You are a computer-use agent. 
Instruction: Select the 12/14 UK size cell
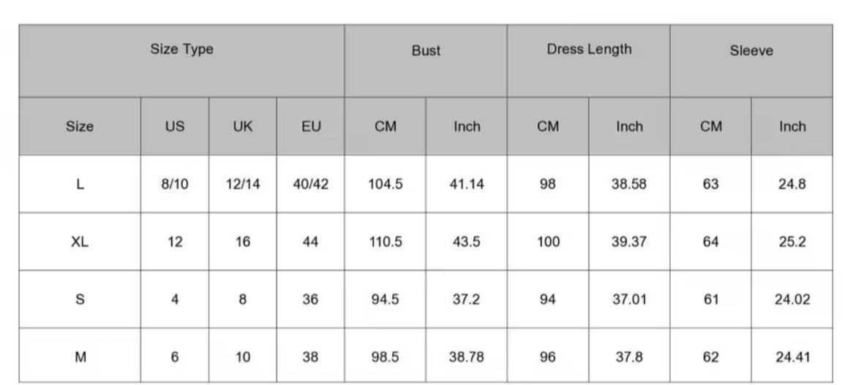(x=243, y=184)
